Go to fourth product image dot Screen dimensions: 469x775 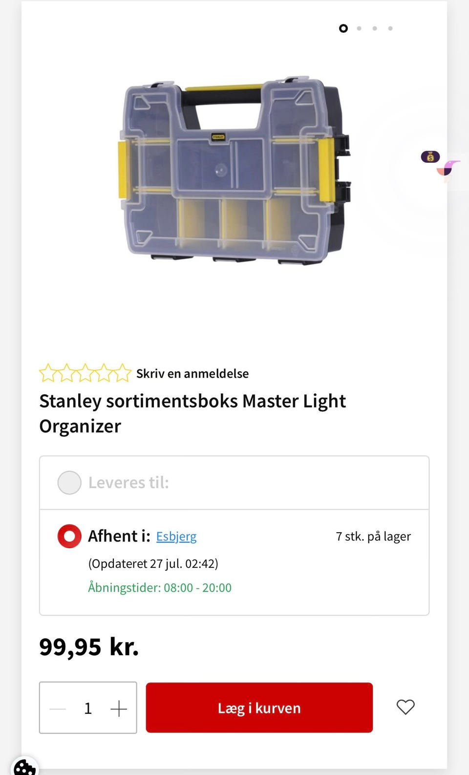(x=390, y=28)
